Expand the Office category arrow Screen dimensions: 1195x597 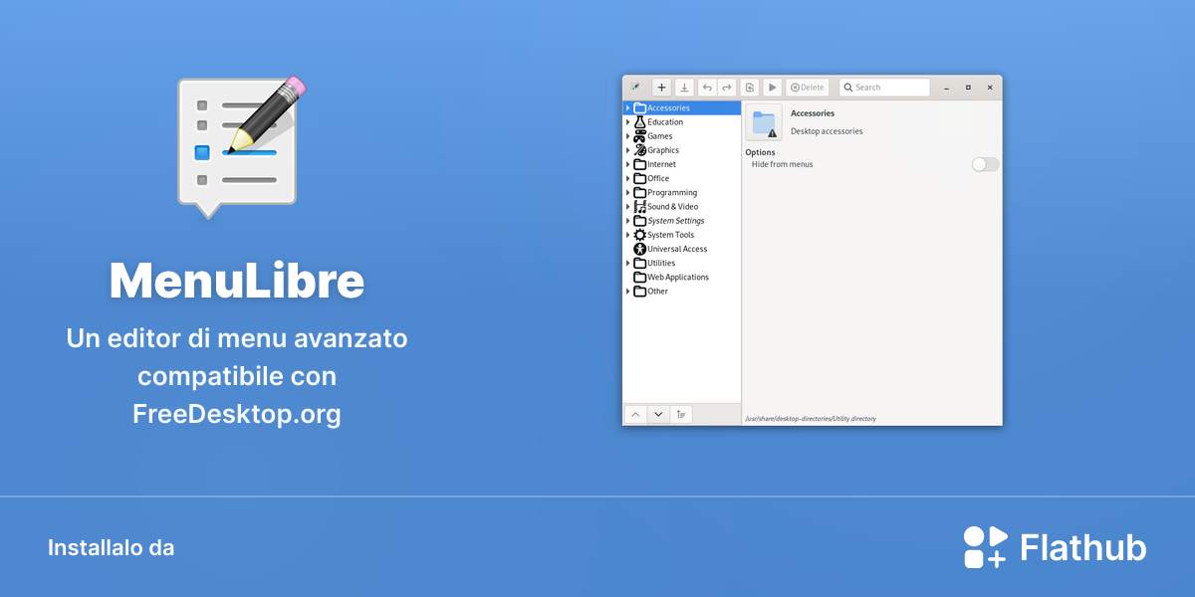[627, 178]
